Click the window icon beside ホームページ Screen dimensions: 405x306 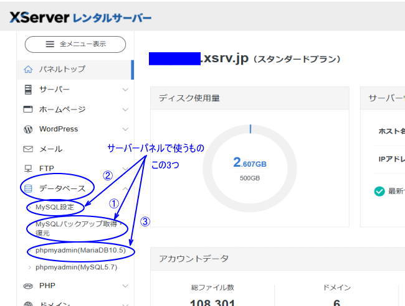click(x=28, y=109)
